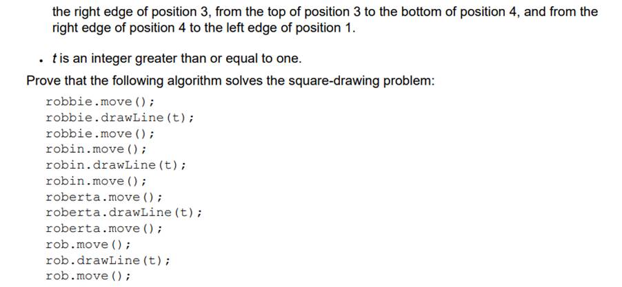The image size is (622, 287).
Task: Click the first robin.move() code line
Action: (x=95, y=149)
